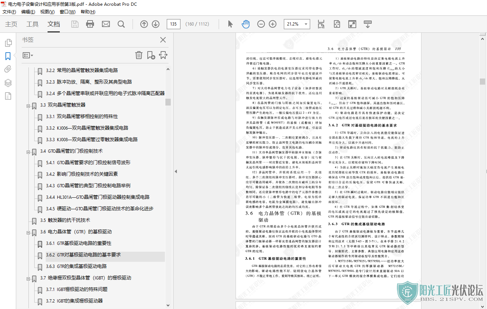Image resolution: width=487 pixels, height=309 pixels.
Task: Switch to the 主页 tab
Action: (x=11, y=24)
